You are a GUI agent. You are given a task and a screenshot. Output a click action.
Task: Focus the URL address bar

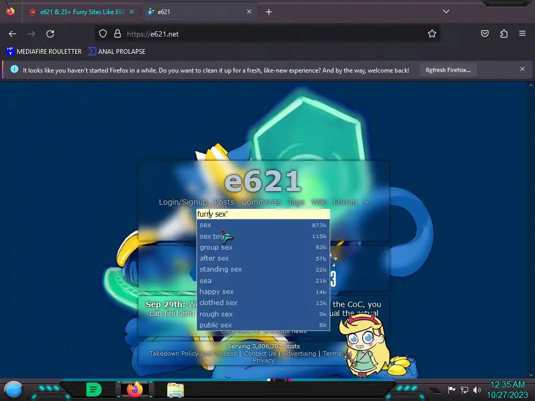pyautogui.click(x=267, y=34)
